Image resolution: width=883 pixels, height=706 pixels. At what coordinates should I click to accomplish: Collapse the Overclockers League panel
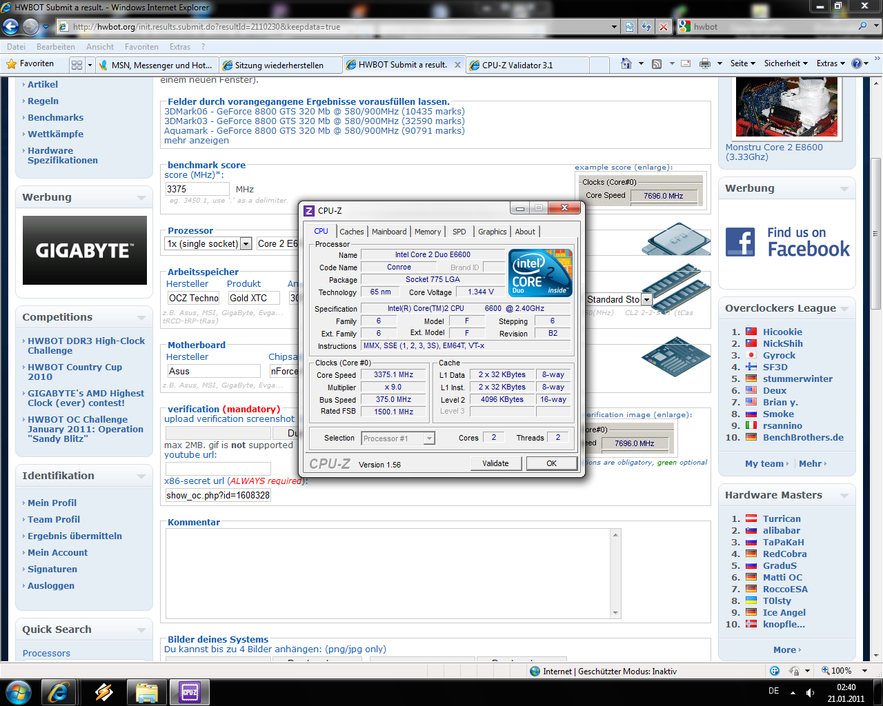point(844,309)
